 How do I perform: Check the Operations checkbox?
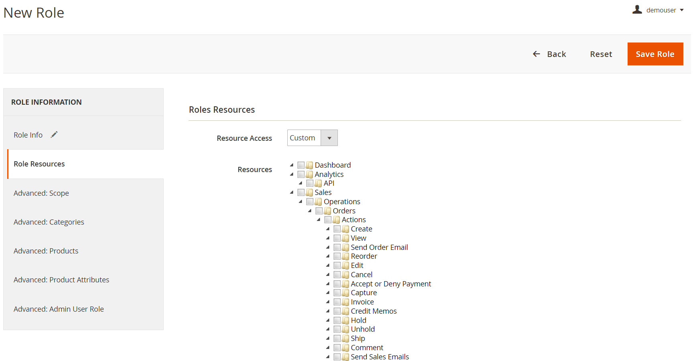point(310,202)
